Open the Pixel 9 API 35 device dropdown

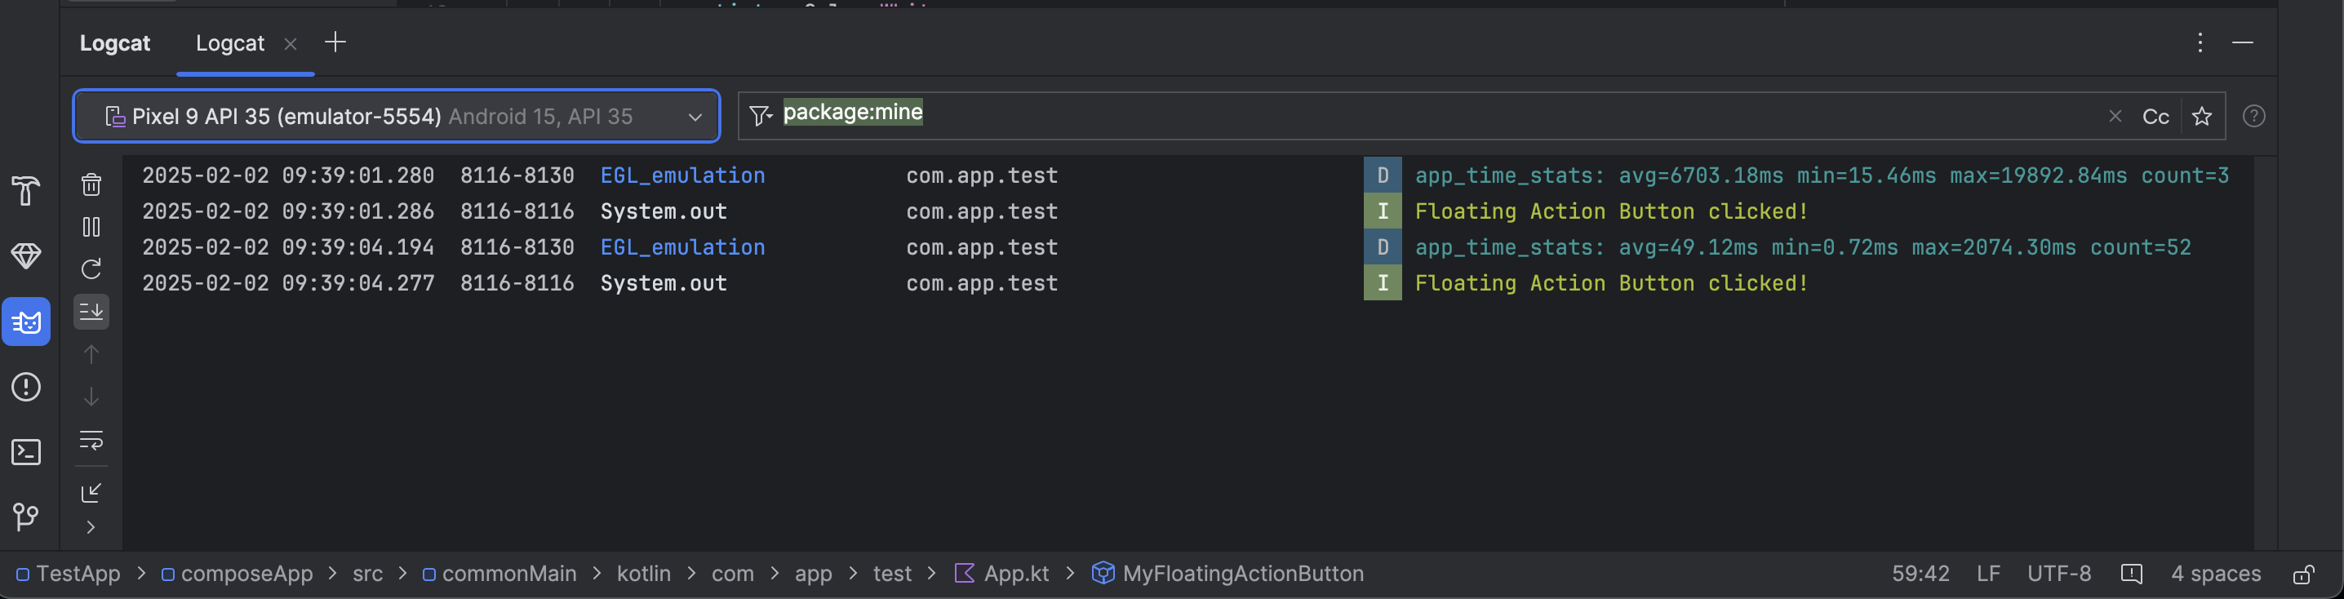[x=397, y=116]
